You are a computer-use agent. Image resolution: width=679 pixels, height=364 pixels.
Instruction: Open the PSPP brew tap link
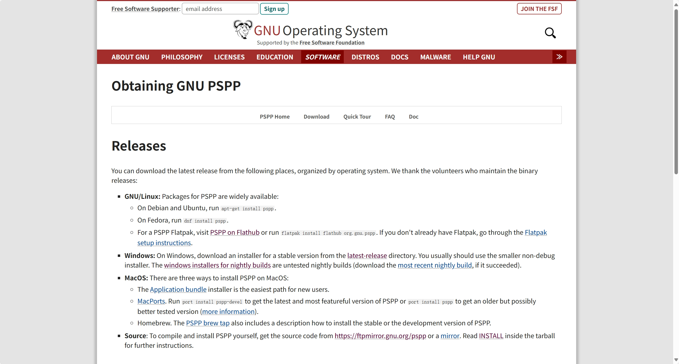point(208,323)
